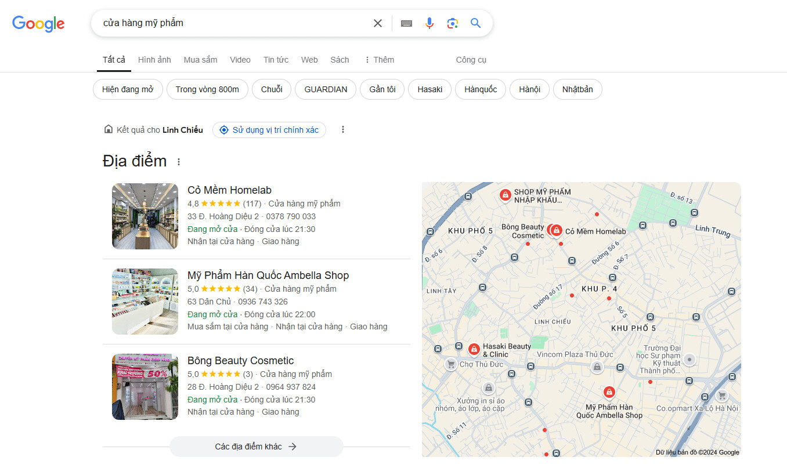Open the Web tab
The width and height of the screenshot is (787, 468).
[309, 60]
